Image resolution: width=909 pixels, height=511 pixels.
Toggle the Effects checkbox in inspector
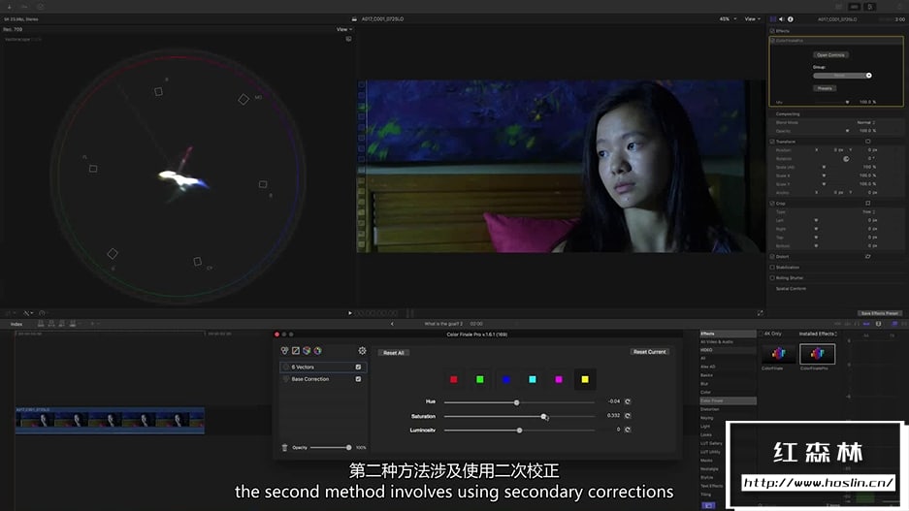(772, 31)
